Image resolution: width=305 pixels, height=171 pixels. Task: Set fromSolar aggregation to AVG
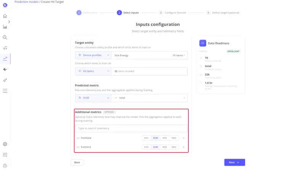[146, 138]
